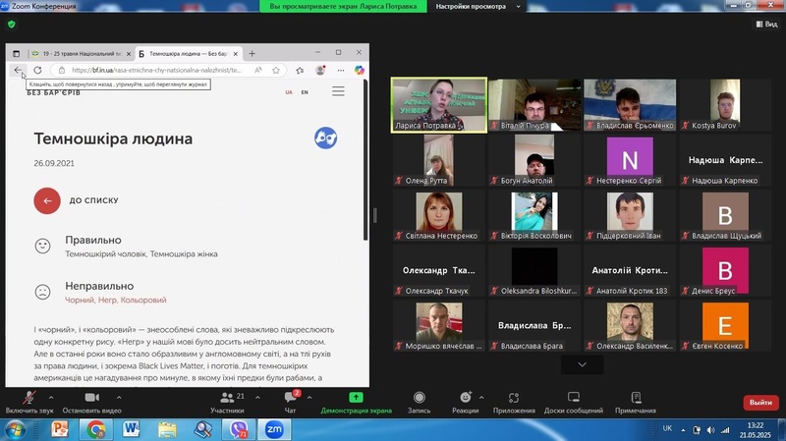Image resolution: width=786 pixels, height=441 pixels.
Task: Select Лариса Потравка video thumbnail
Action: click(438, 105)
